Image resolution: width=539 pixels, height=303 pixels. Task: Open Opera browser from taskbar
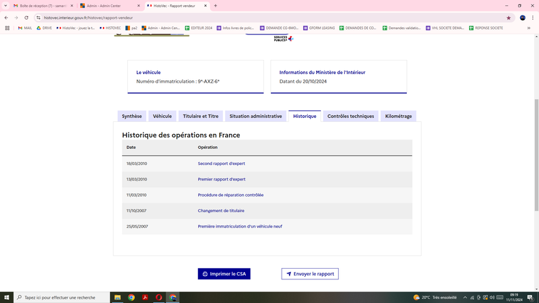159,298
